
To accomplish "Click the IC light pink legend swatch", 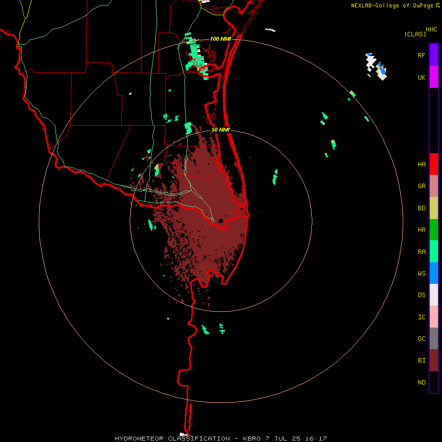I will click(434, 317).
